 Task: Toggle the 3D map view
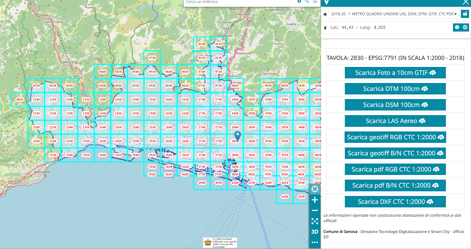(x=315, y=232)
